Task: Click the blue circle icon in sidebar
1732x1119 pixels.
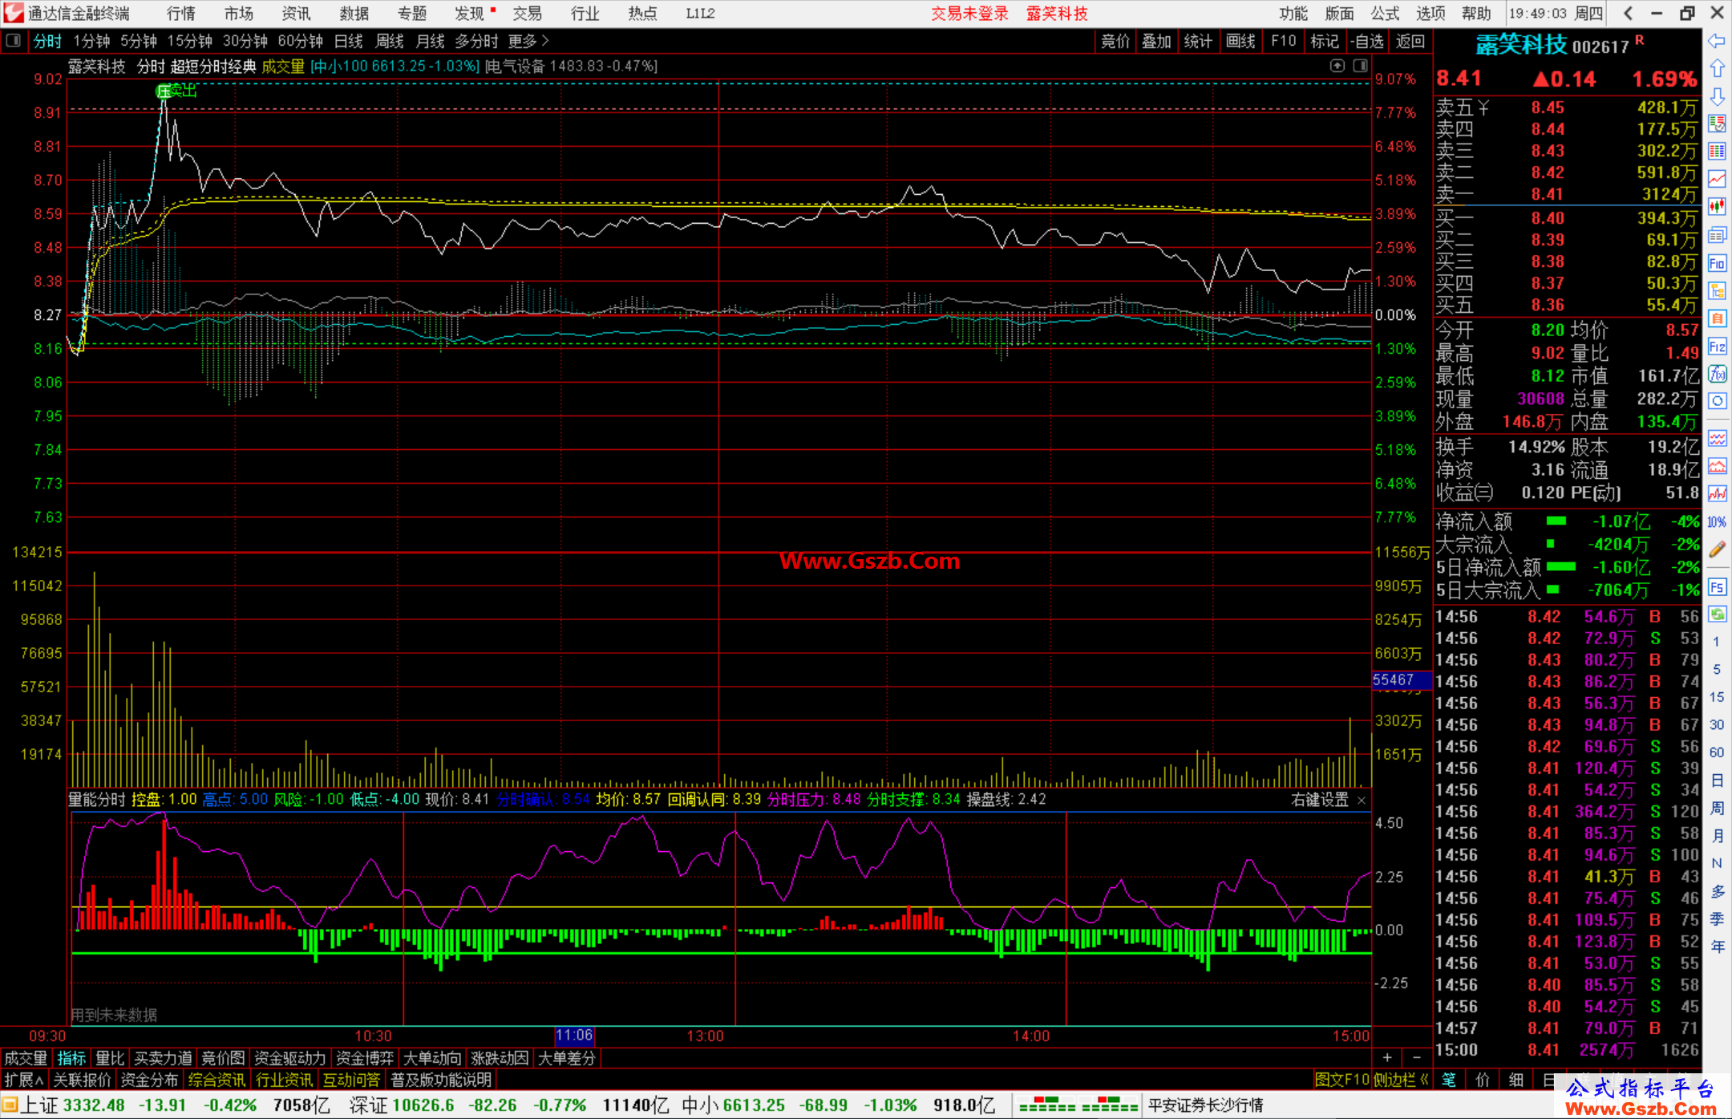Action: click(1717, 401)
